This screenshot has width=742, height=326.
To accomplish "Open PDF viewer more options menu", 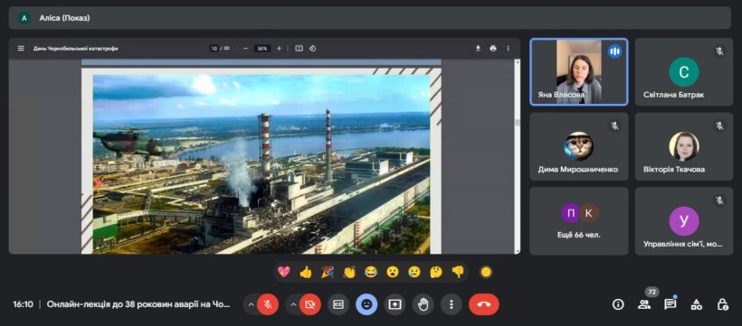I will point(509,48).
